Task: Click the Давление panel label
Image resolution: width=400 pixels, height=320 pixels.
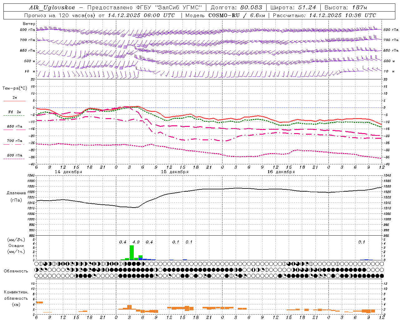Action: click(16, 193)
